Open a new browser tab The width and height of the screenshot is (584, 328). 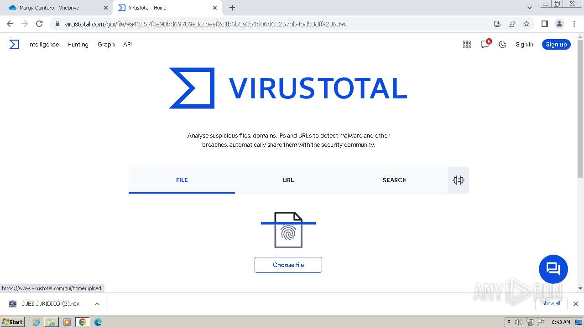coord(232,8)
